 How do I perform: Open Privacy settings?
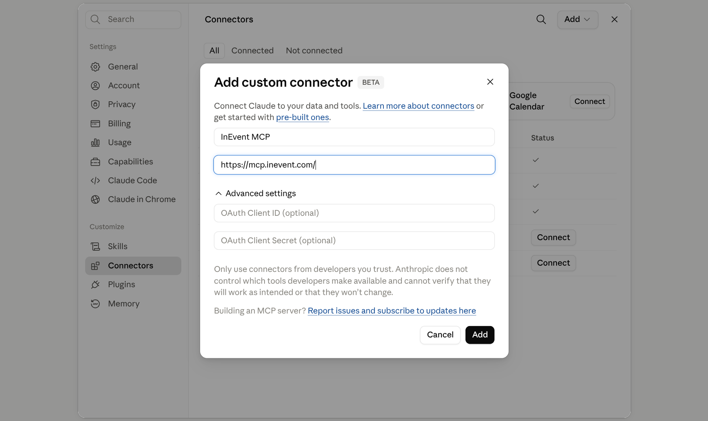pos(133,104)
